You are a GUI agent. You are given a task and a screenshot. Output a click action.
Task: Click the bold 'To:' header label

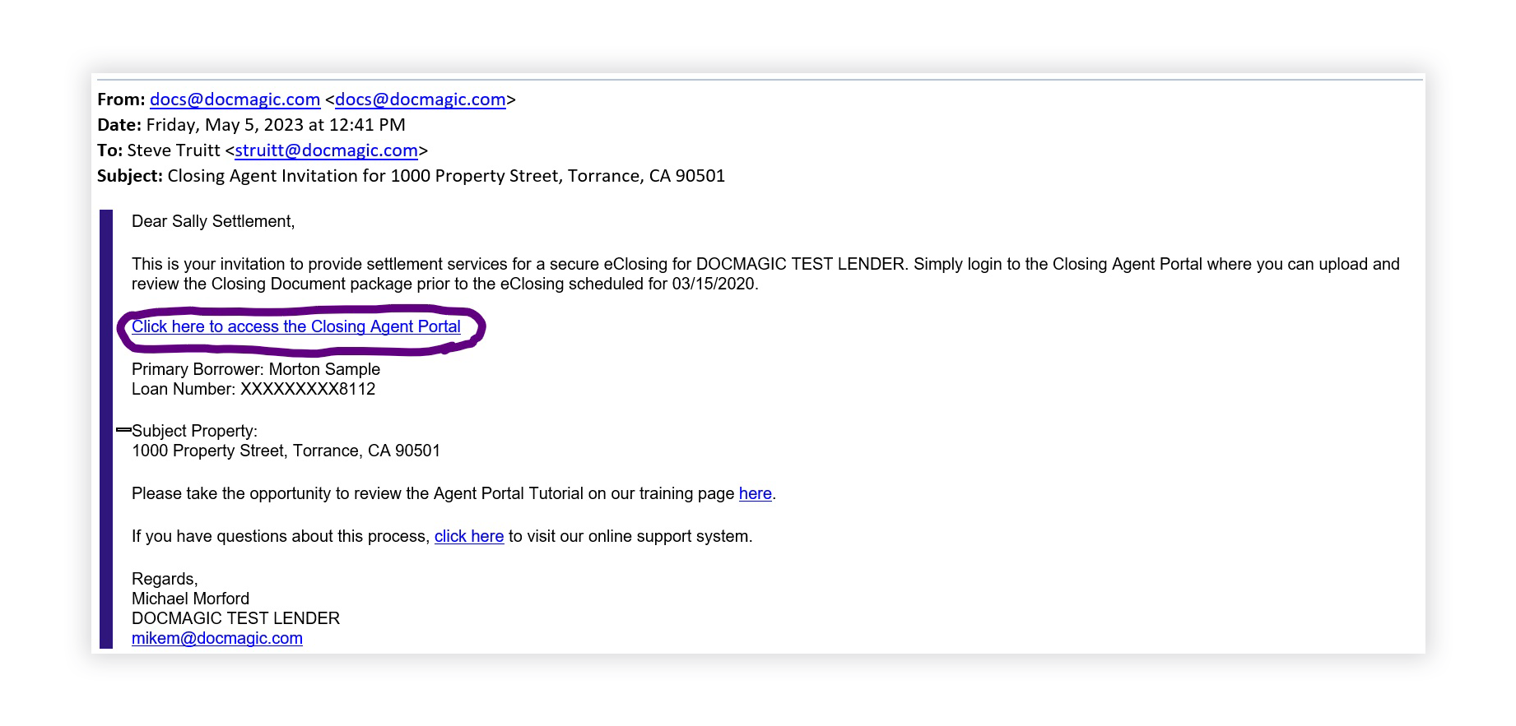pyautogui.click(x=109, y=150)
